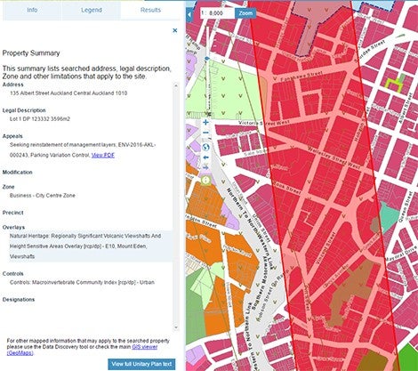Click the Appeals section label
This screenshot has height=371, width=418.
[12, 136]
